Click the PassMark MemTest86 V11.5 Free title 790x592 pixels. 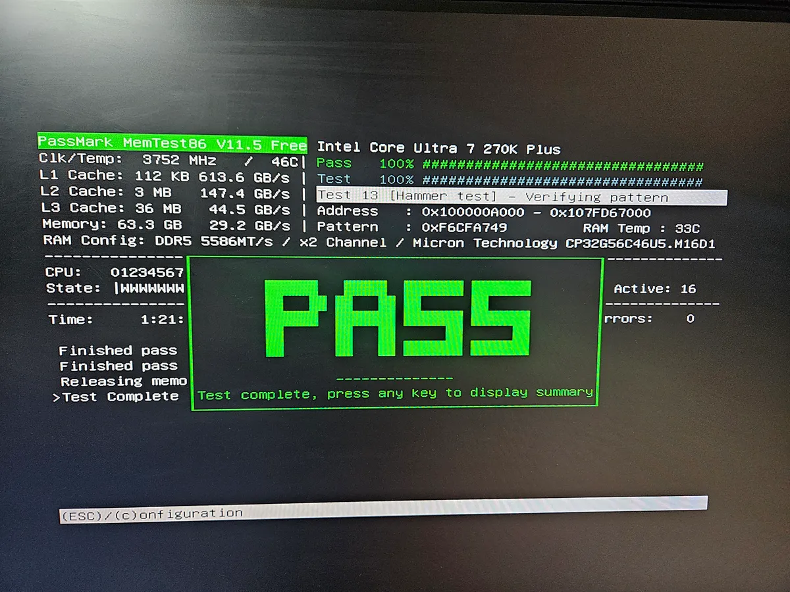172,142
